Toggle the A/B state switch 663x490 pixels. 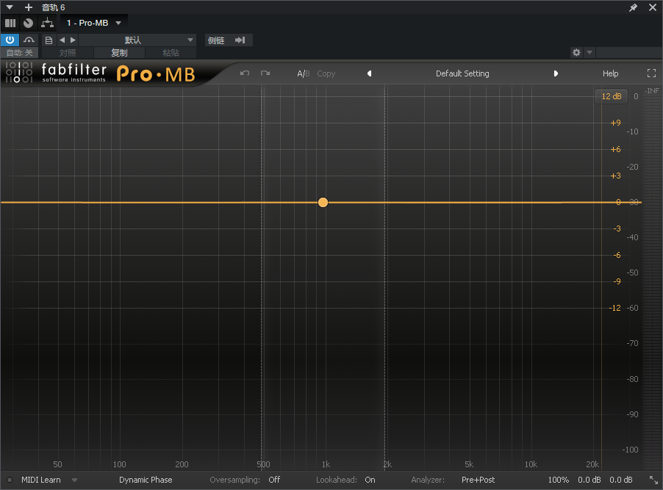point(303,73)
